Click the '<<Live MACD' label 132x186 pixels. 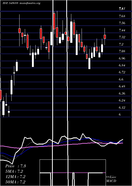111,179
